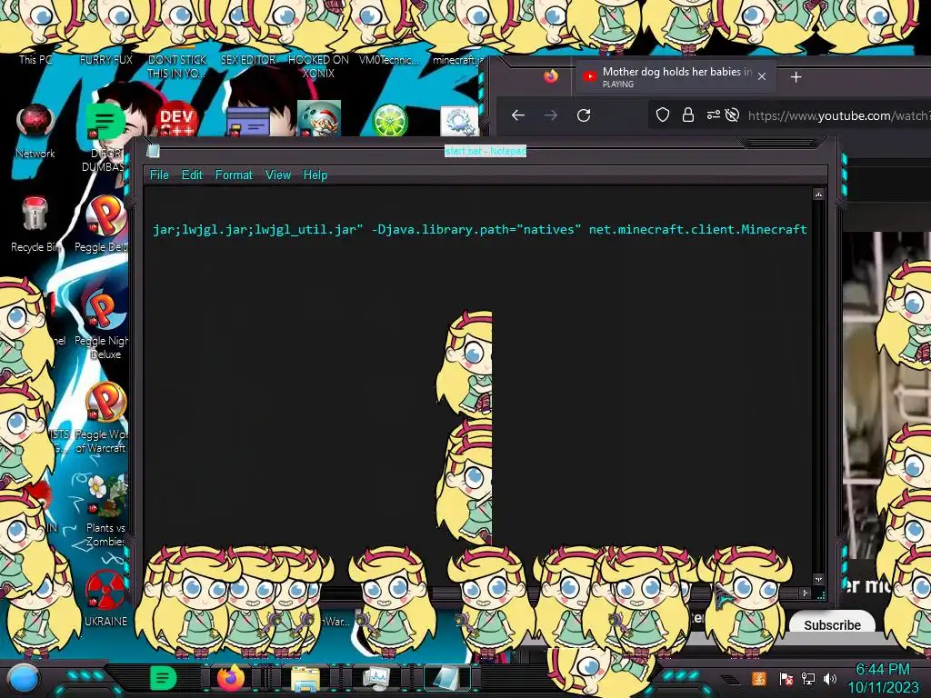This screenshot has width=931, height=698.
Task: Click the Firefox address bar URL
Action: point(839,115)
